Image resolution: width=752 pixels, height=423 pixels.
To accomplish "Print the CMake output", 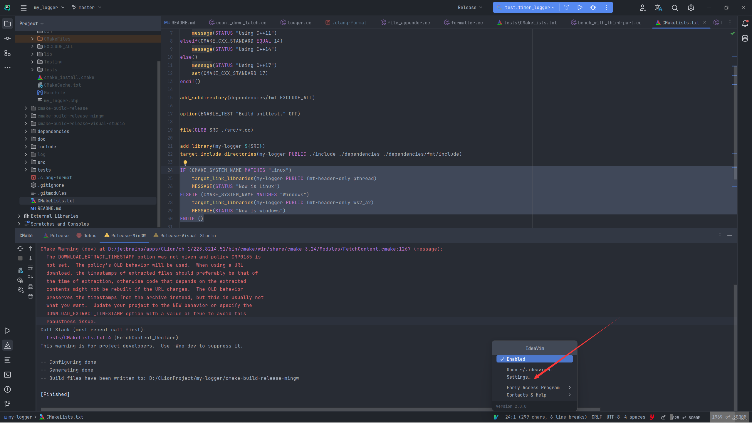I will pyautogui.click(x=31, y=287).
